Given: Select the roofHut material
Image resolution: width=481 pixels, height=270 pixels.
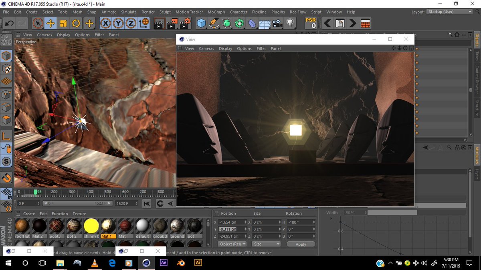Looking at the screenshot, I should (x=22, y=229).
